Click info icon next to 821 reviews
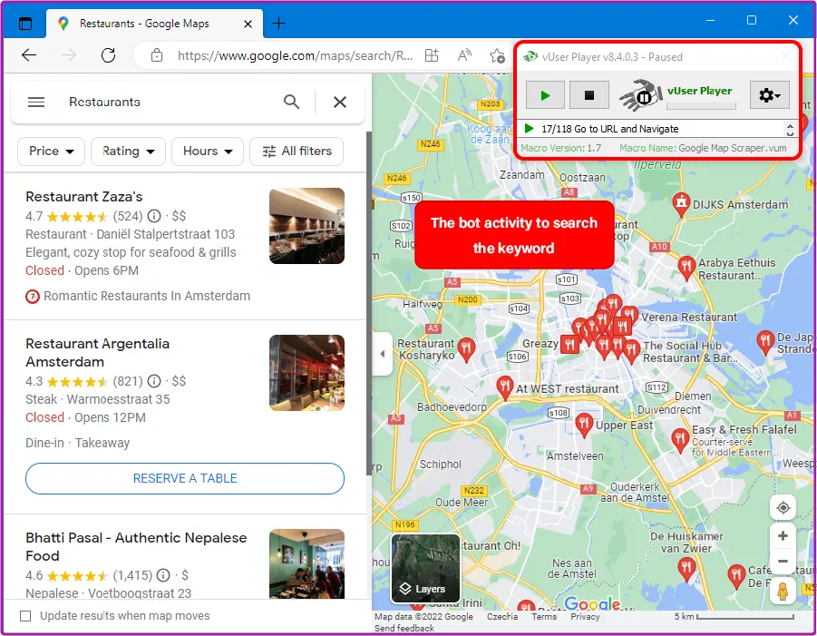This screenshot has width=817, height=636. (154, 381)
